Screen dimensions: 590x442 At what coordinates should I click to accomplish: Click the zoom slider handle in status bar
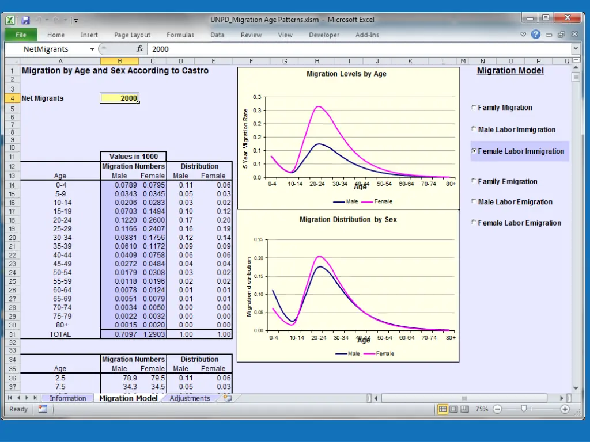pyautogui.click(x=523, y=409)
